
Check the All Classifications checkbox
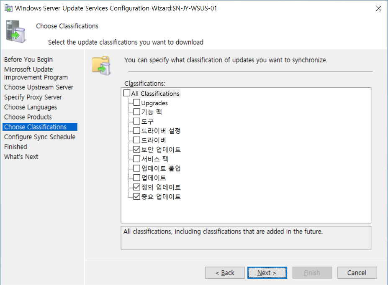pos(127,93)
